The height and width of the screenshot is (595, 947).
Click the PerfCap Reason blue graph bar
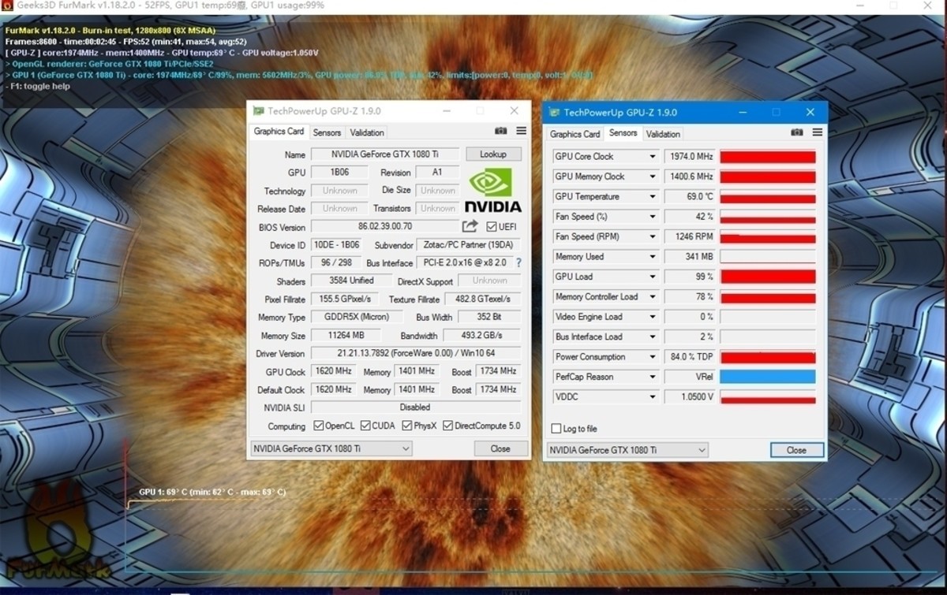(767, 377)
